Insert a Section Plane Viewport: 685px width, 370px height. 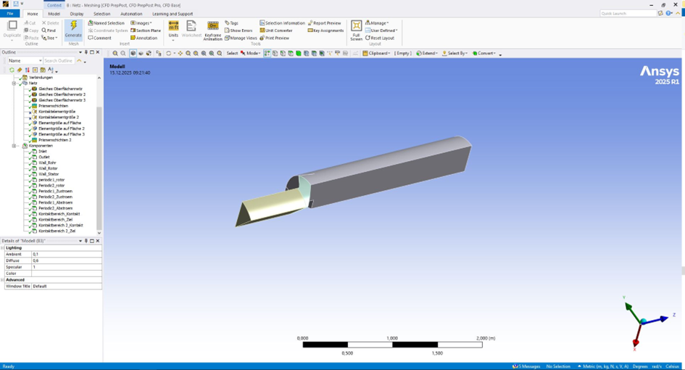click(146, 30)
